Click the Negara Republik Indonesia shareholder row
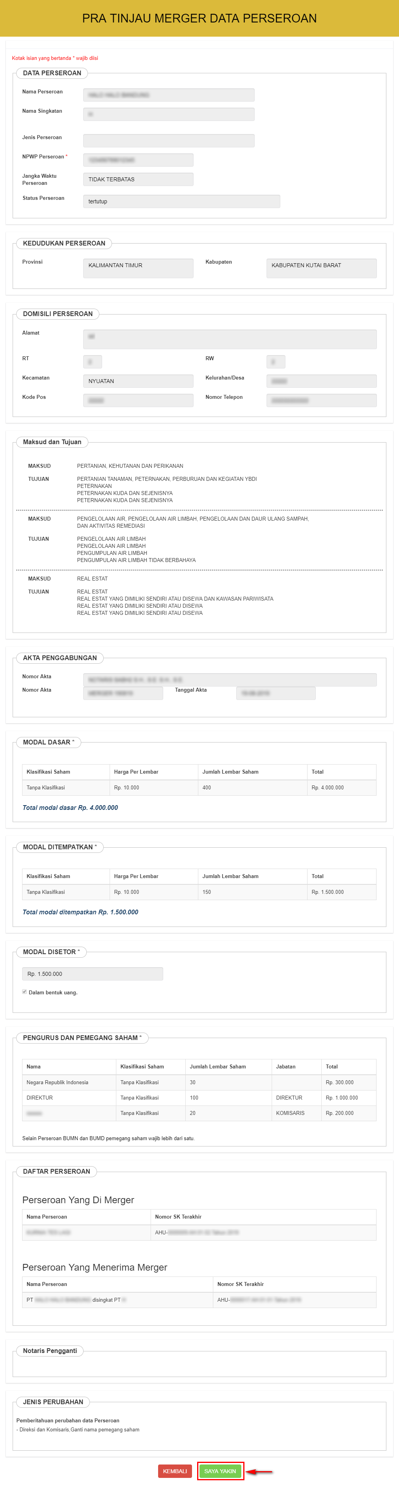This screenshot has width=399, height=1485. pos(199,1082)
